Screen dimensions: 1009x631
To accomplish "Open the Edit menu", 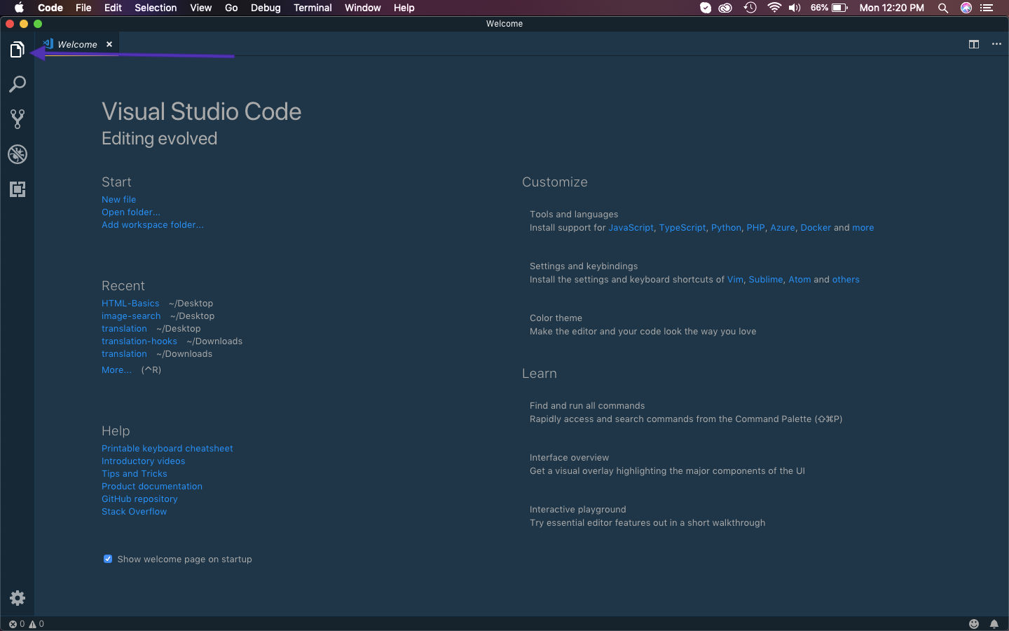I will (x=113, y=8).
